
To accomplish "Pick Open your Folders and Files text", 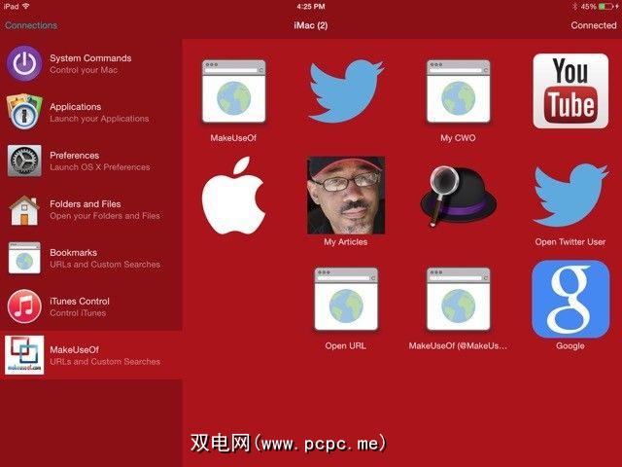I will tap(105, 216).
